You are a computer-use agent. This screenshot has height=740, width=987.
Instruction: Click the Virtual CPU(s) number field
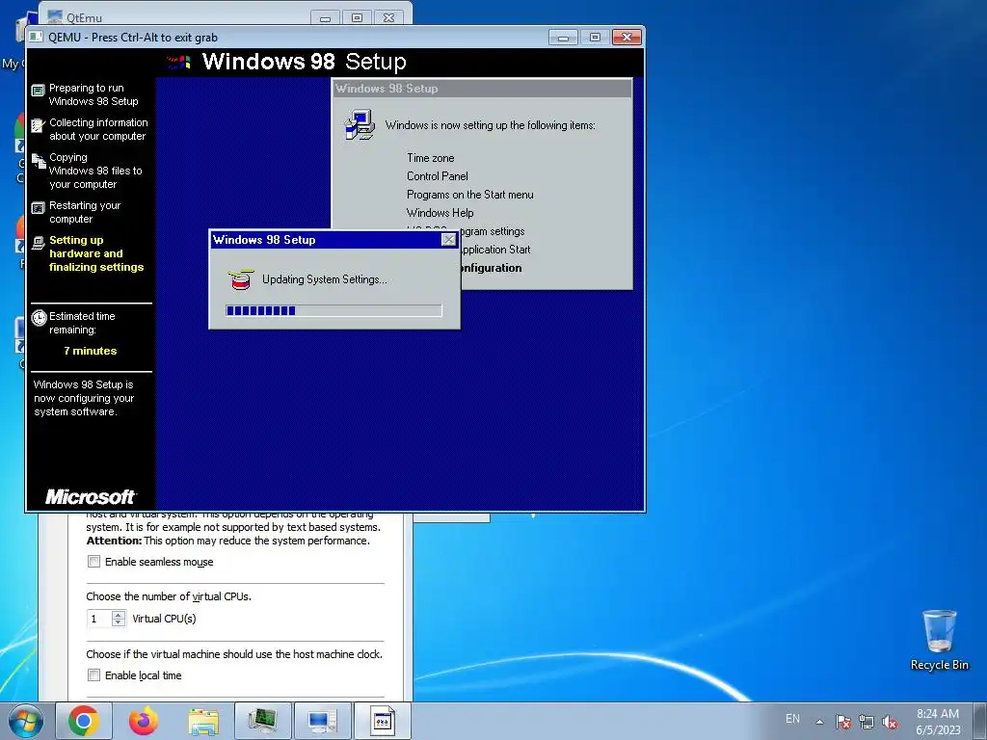pos(99,620)
